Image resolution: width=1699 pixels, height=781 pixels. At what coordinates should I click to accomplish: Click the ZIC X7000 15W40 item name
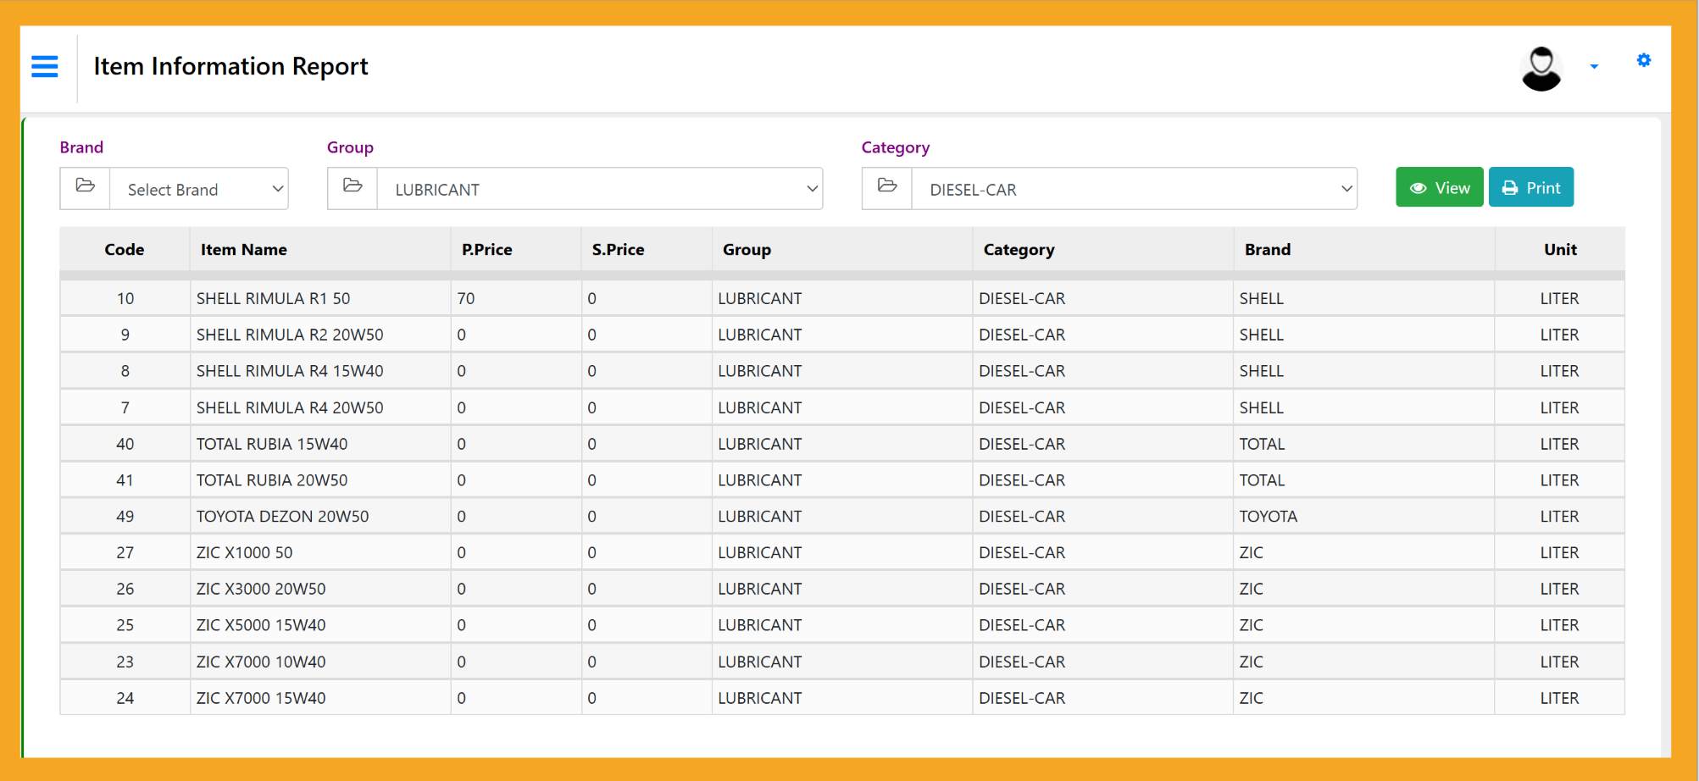pyautogui.click(x=261, y=698)
